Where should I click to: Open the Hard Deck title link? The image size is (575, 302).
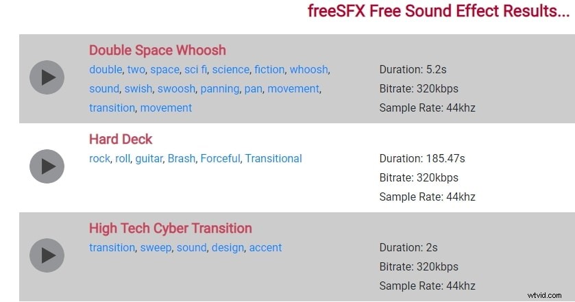point(121,139)
